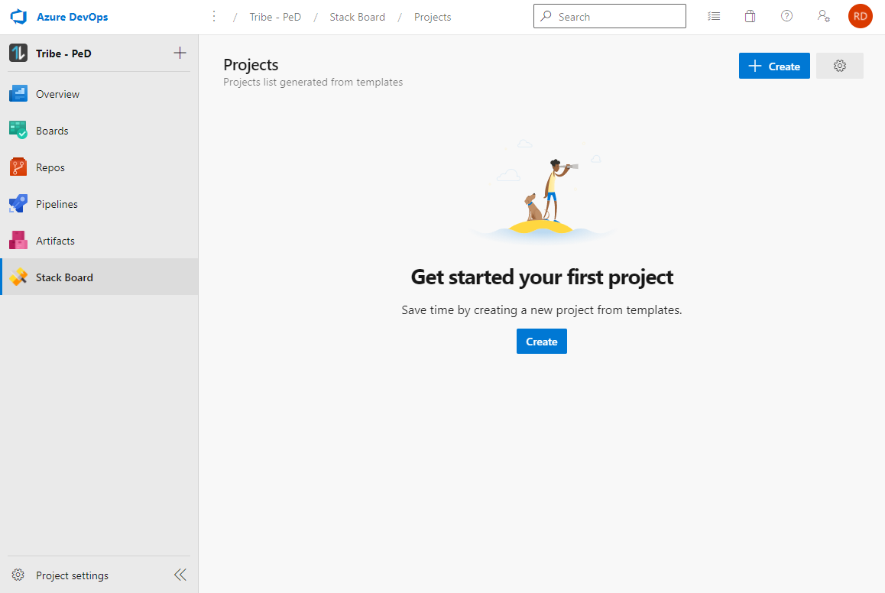Click the Repos hub icon
This screenshot has width=885, height=593.
pos(18,167)
